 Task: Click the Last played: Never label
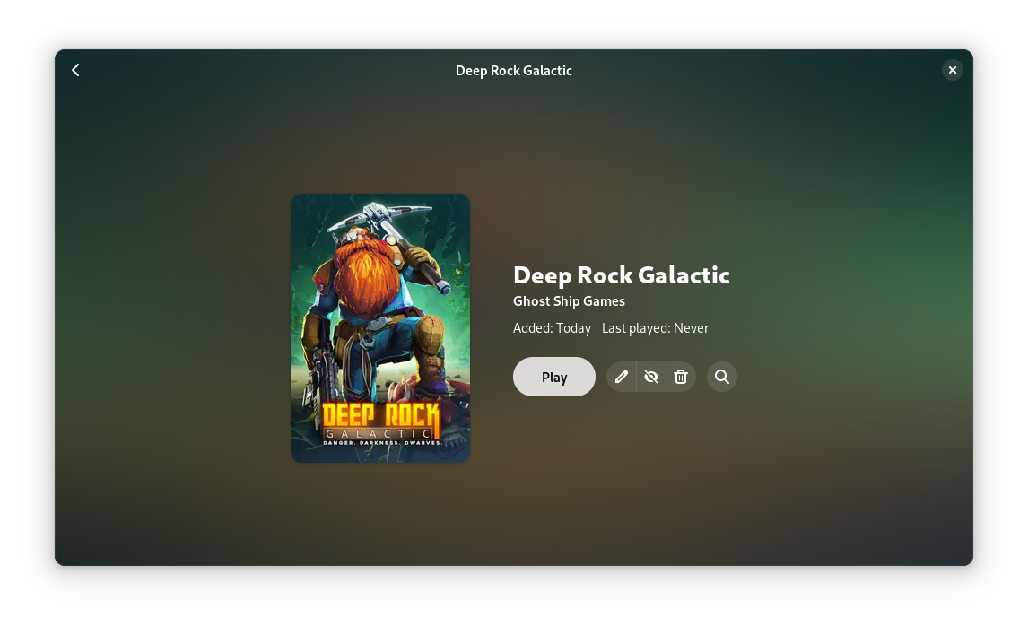[655, 328]
